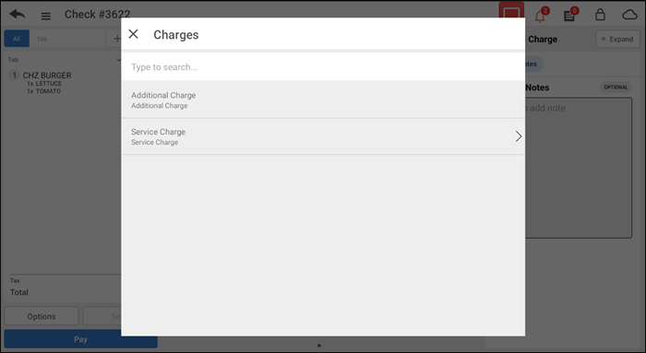Click the Options button
This screenshot has height=353, width=646.
(42, 316)
